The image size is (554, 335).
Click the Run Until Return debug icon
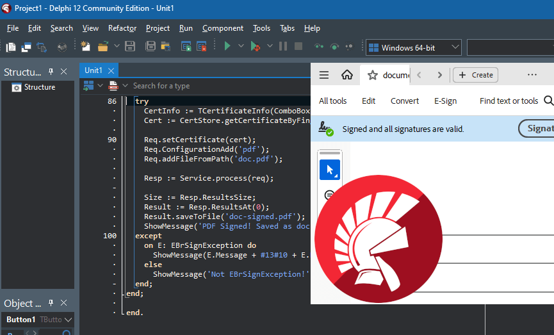[x=349, y=46]
